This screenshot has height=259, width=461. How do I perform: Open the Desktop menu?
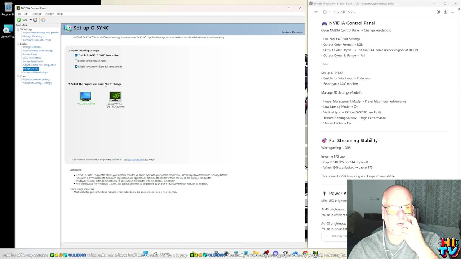(x=36, y=14)
